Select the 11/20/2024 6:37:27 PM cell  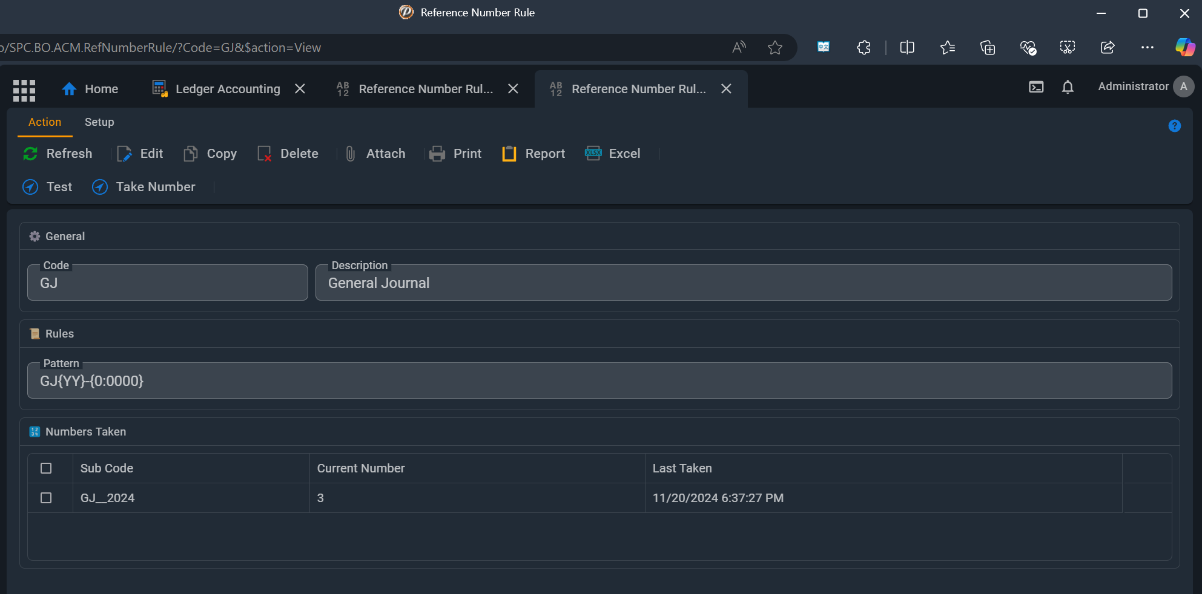coord(883,498)
